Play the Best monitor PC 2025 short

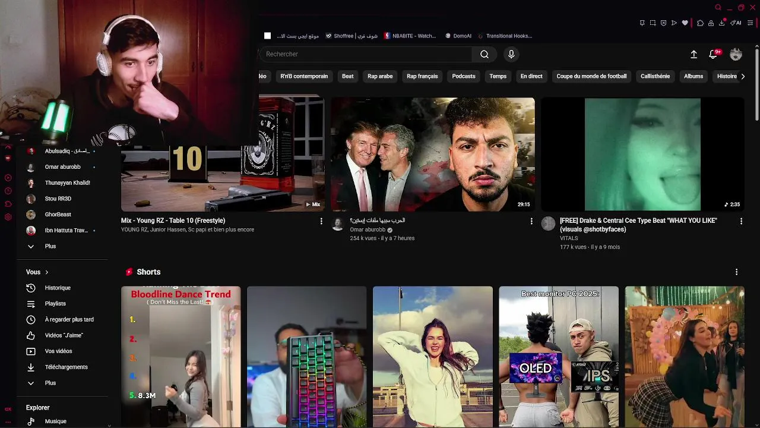point(559,357)
